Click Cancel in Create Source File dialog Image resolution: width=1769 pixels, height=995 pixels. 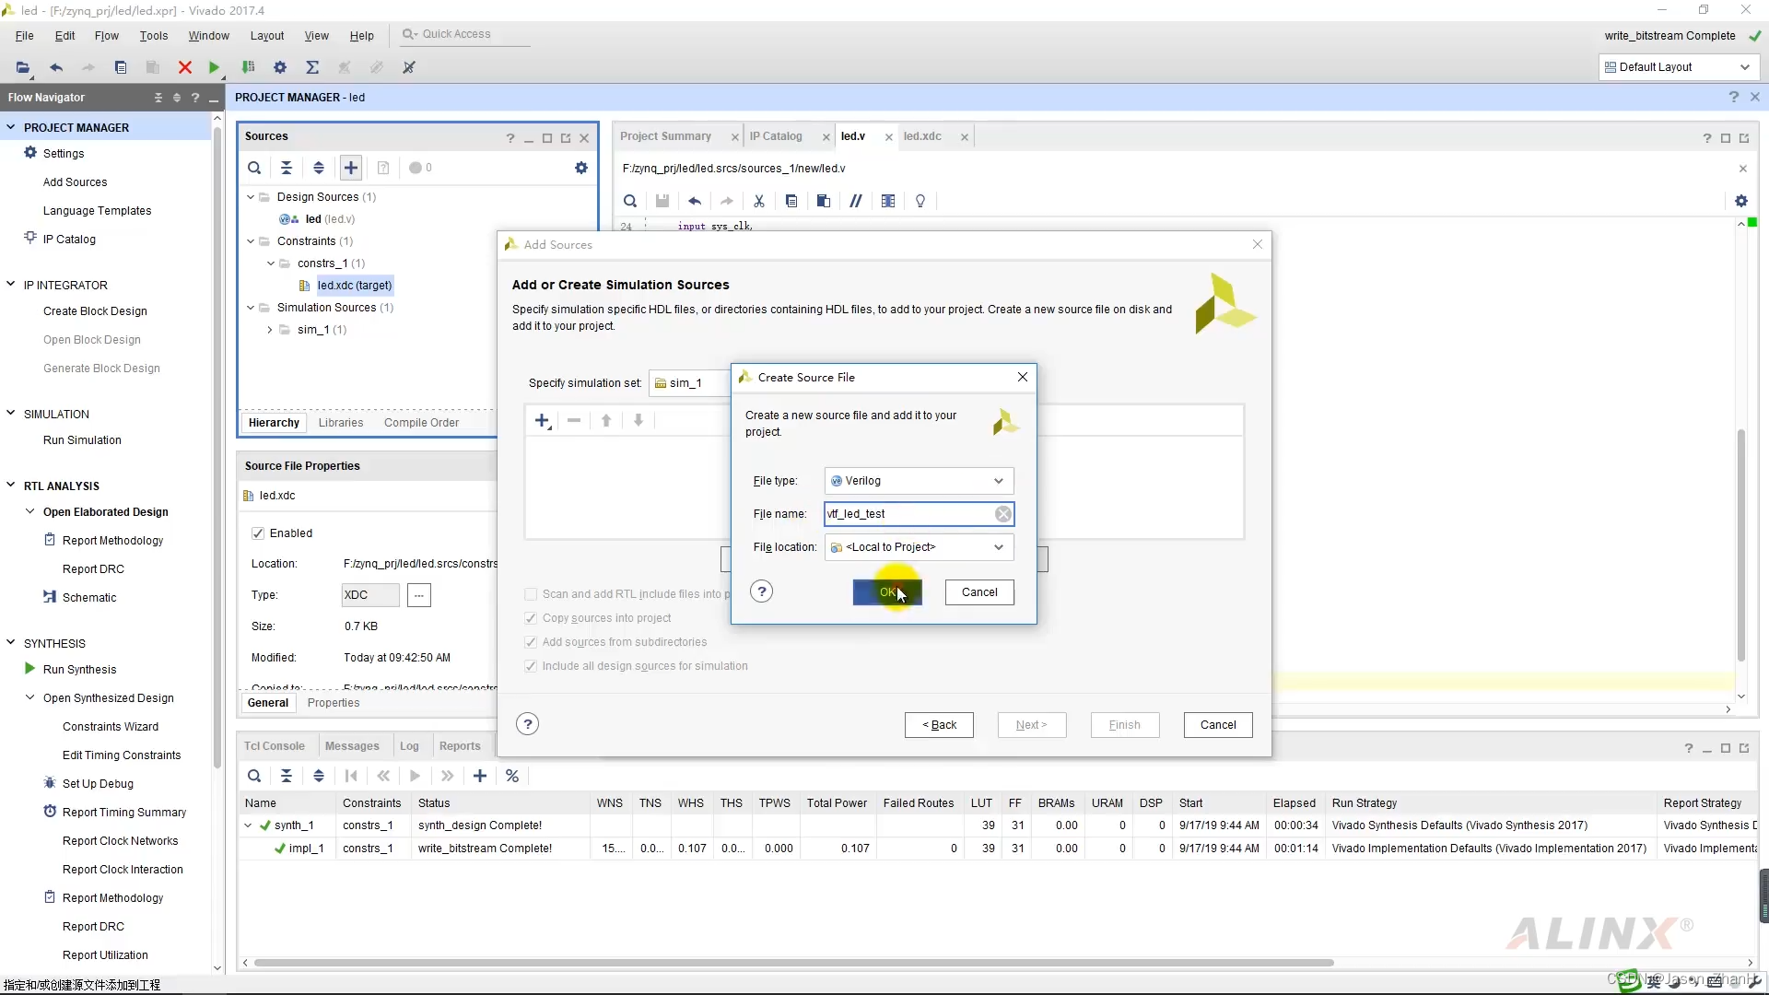click(x=978, y=592)
